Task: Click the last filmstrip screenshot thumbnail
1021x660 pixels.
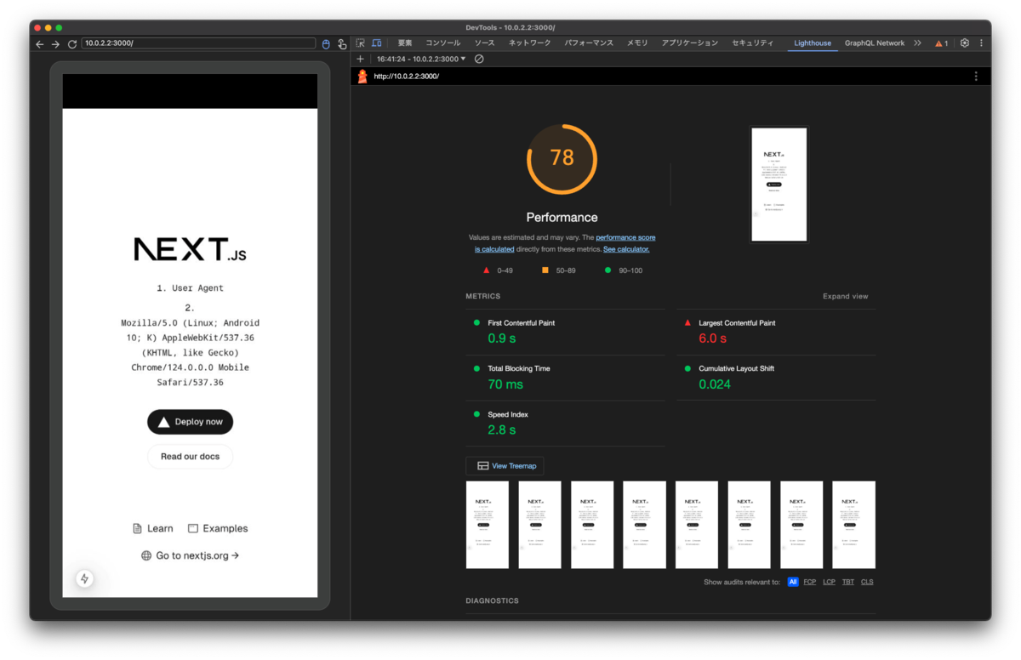Action: [854, 525]
